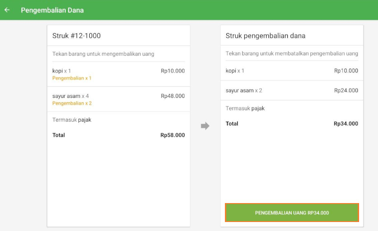The width and height of the screenshot is (378, 231).
Task: Click the Tekan barang untuk mengembalikan uang hint
Action: pos(103,54)
